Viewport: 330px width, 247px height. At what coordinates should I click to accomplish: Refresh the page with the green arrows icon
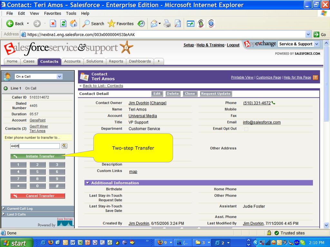[x=63, y=23]
